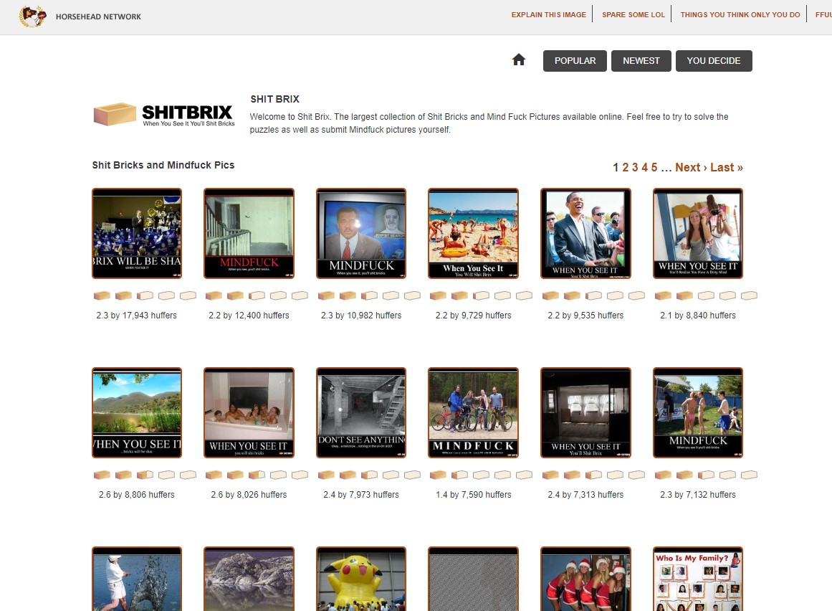Click fifth brick under the cyclists image
Viewport: 832px width, 611px height.
click(524, 475)
